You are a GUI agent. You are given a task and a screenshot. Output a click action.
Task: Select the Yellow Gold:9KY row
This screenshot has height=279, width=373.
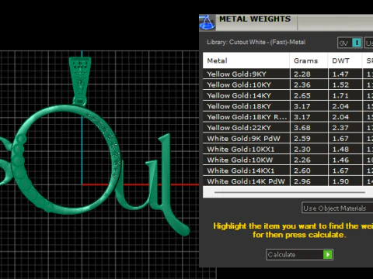coord(288,74)
